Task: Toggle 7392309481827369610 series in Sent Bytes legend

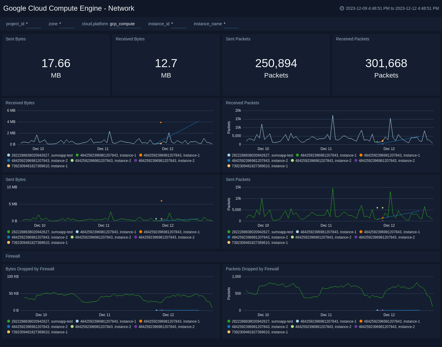Action: [37, 243]
